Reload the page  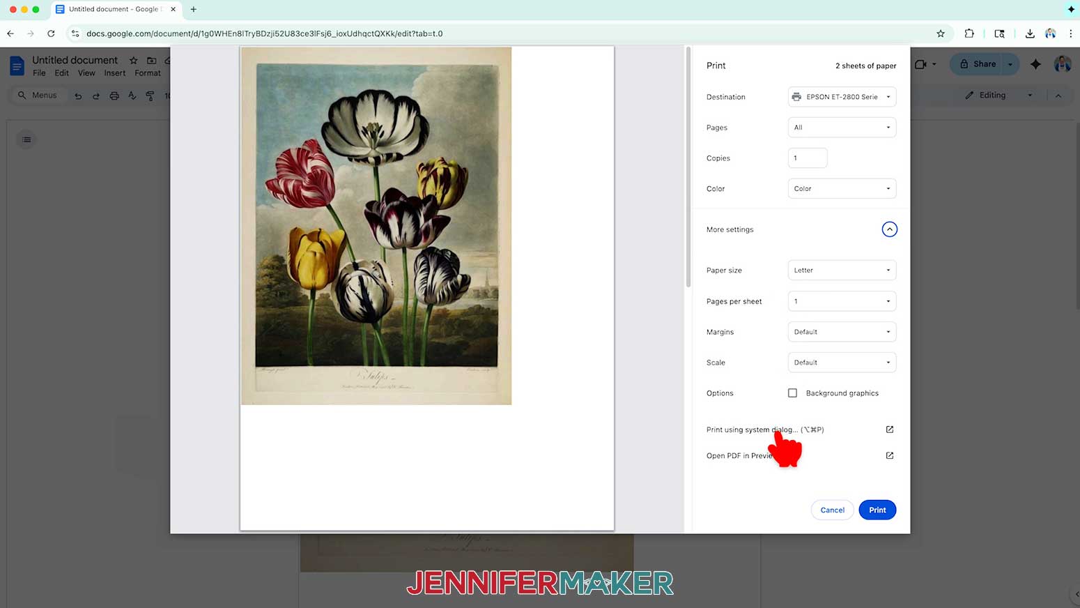click(51, 33)
